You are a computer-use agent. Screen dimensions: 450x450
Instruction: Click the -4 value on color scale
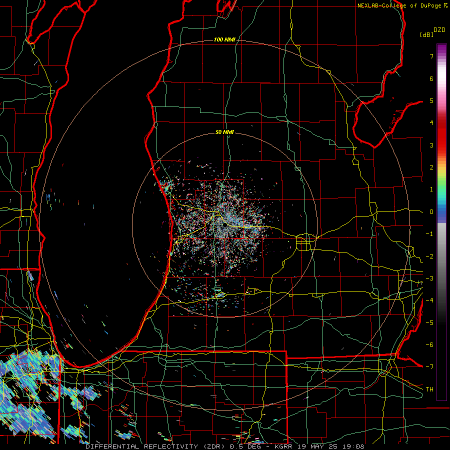point(429,300)
